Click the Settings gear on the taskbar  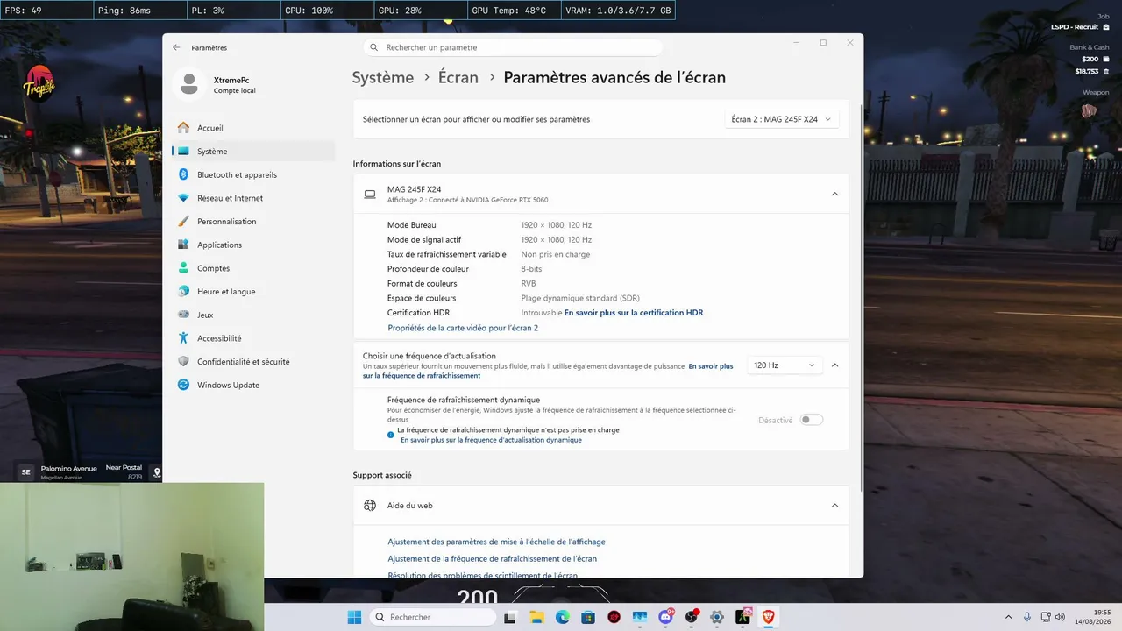pos(717,617)
